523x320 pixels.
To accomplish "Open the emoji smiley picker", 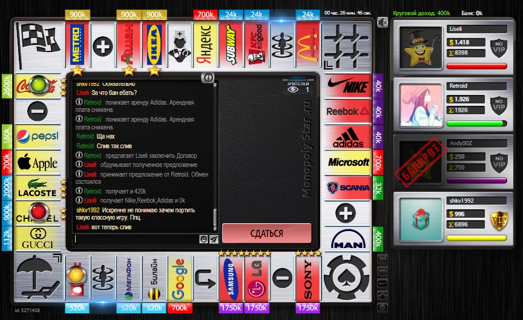I will click(x=203, y=239).
